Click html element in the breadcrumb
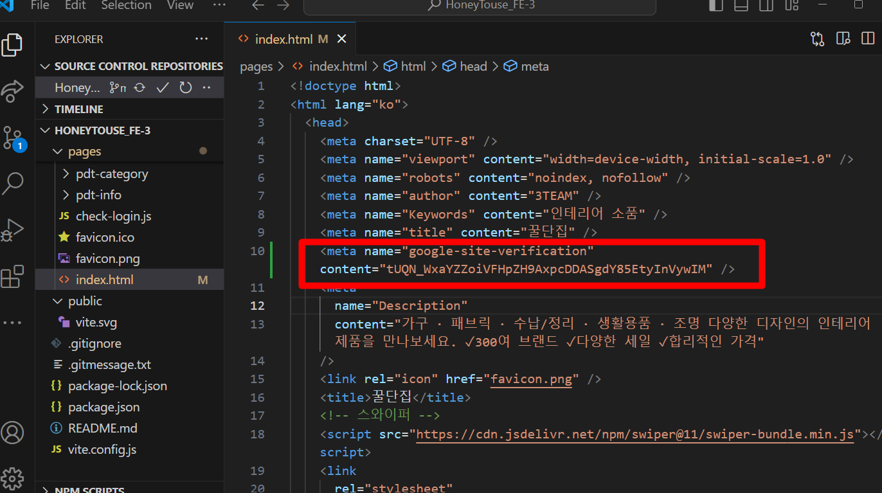 pyautogui.click(x=405, y=66)
